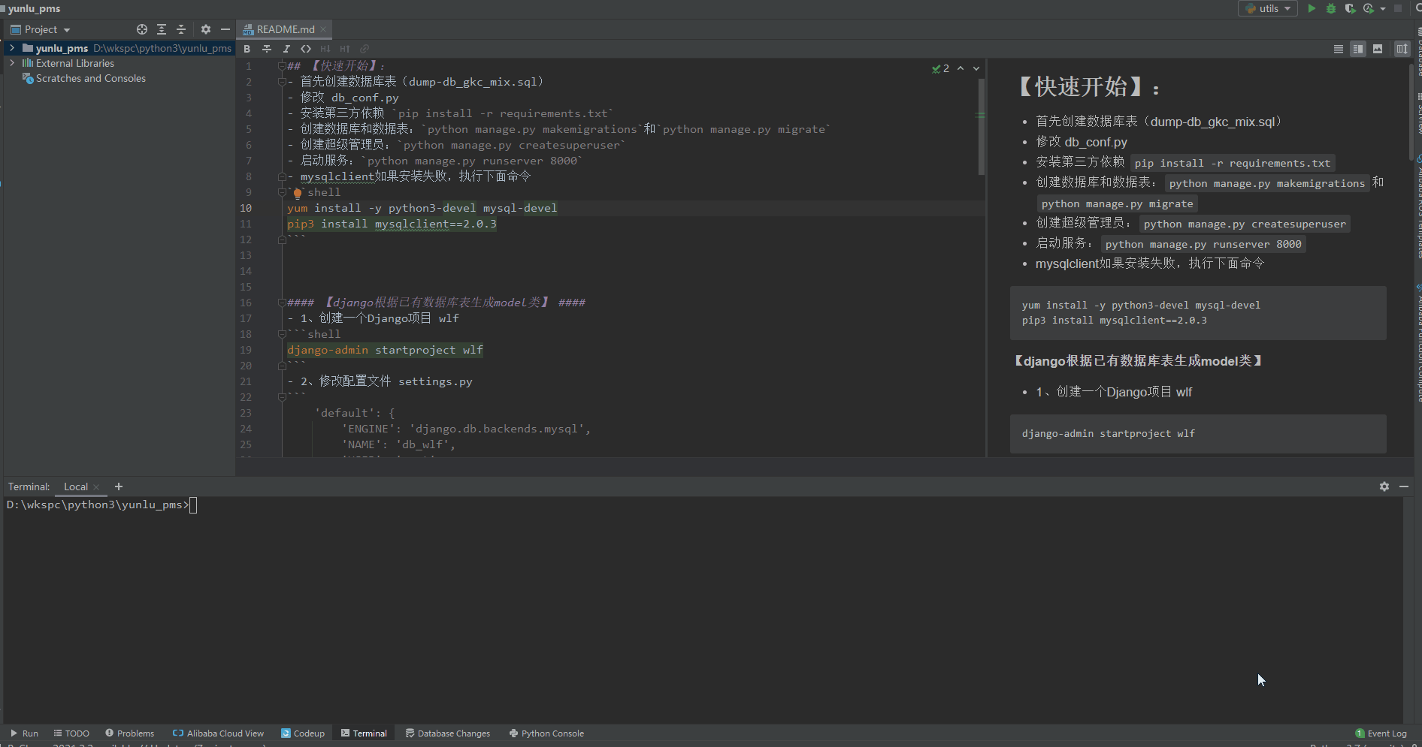Open the Project view dropdown
Screen dimensions: 1422x747
[41, 29]
